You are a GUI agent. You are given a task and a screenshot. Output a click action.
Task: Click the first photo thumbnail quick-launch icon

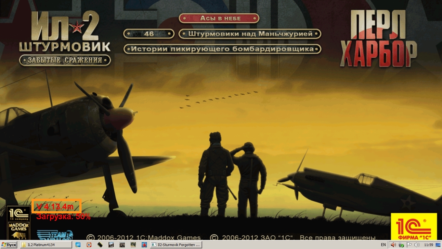coord(111,244)
